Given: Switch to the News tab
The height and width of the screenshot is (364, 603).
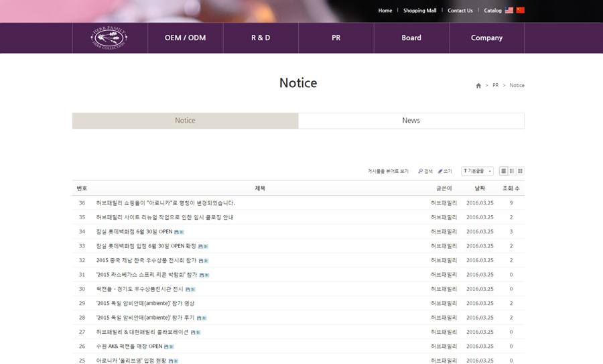Looking at the screenshot, I should tap(411, 121).
